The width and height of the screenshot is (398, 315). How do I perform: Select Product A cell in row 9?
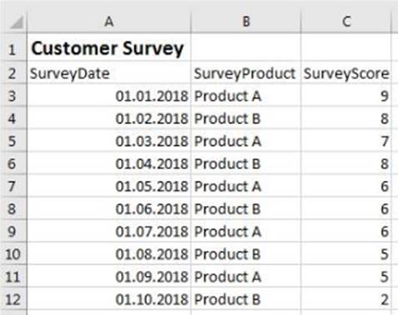click(x=246, y=231)
